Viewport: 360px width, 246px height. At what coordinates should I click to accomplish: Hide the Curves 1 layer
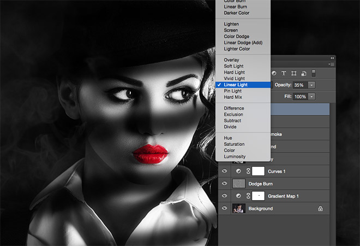coord(224,171)
